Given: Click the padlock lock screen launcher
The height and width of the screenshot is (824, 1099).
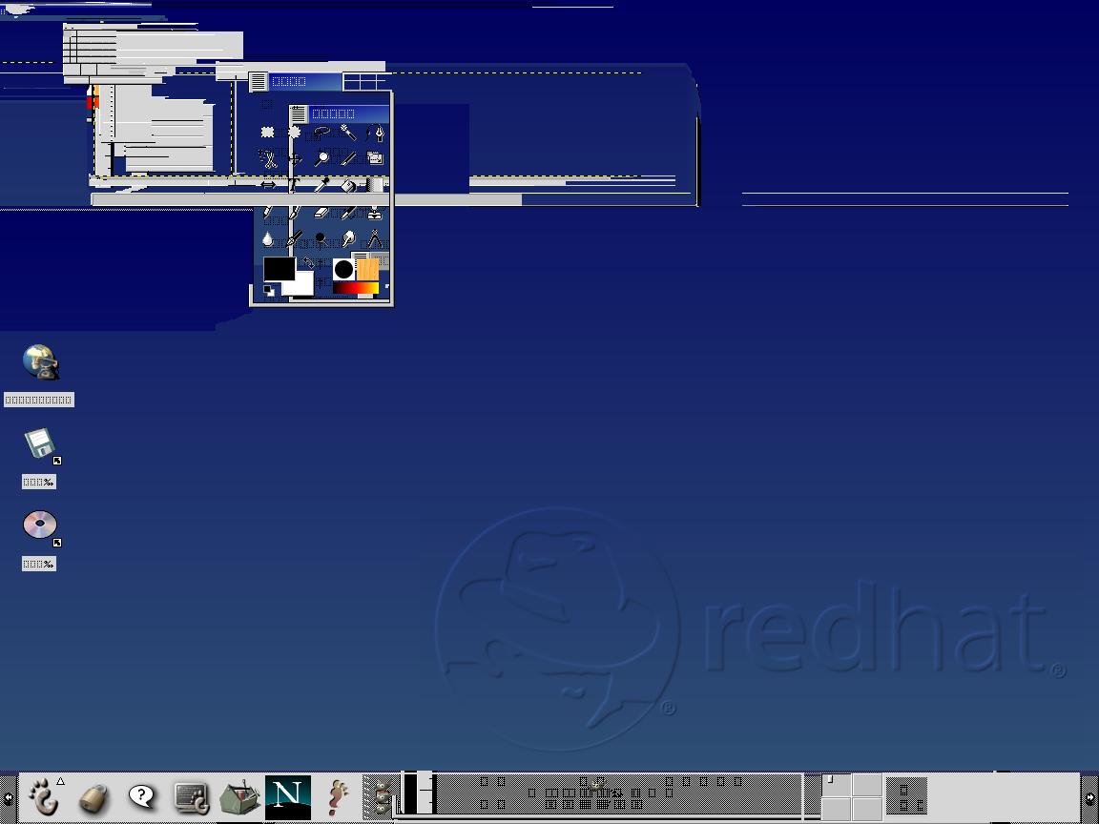Looking at the screenshot, I should point(93,798).
